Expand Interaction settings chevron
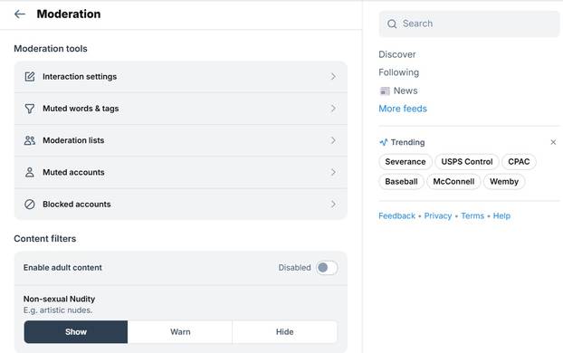563x353 pixels. [333, 77]
